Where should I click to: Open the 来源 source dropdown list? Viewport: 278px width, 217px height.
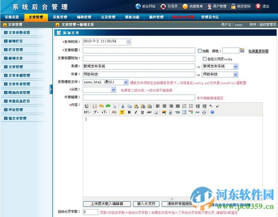pos(236,67)
